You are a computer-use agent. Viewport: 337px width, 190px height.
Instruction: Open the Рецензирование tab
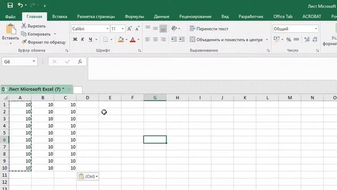[x=195, y=16]
